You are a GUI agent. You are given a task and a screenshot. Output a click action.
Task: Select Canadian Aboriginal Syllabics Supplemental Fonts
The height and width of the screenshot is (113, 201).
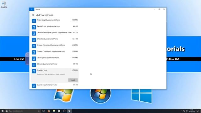pyautogui.click(x=54, y=33)
